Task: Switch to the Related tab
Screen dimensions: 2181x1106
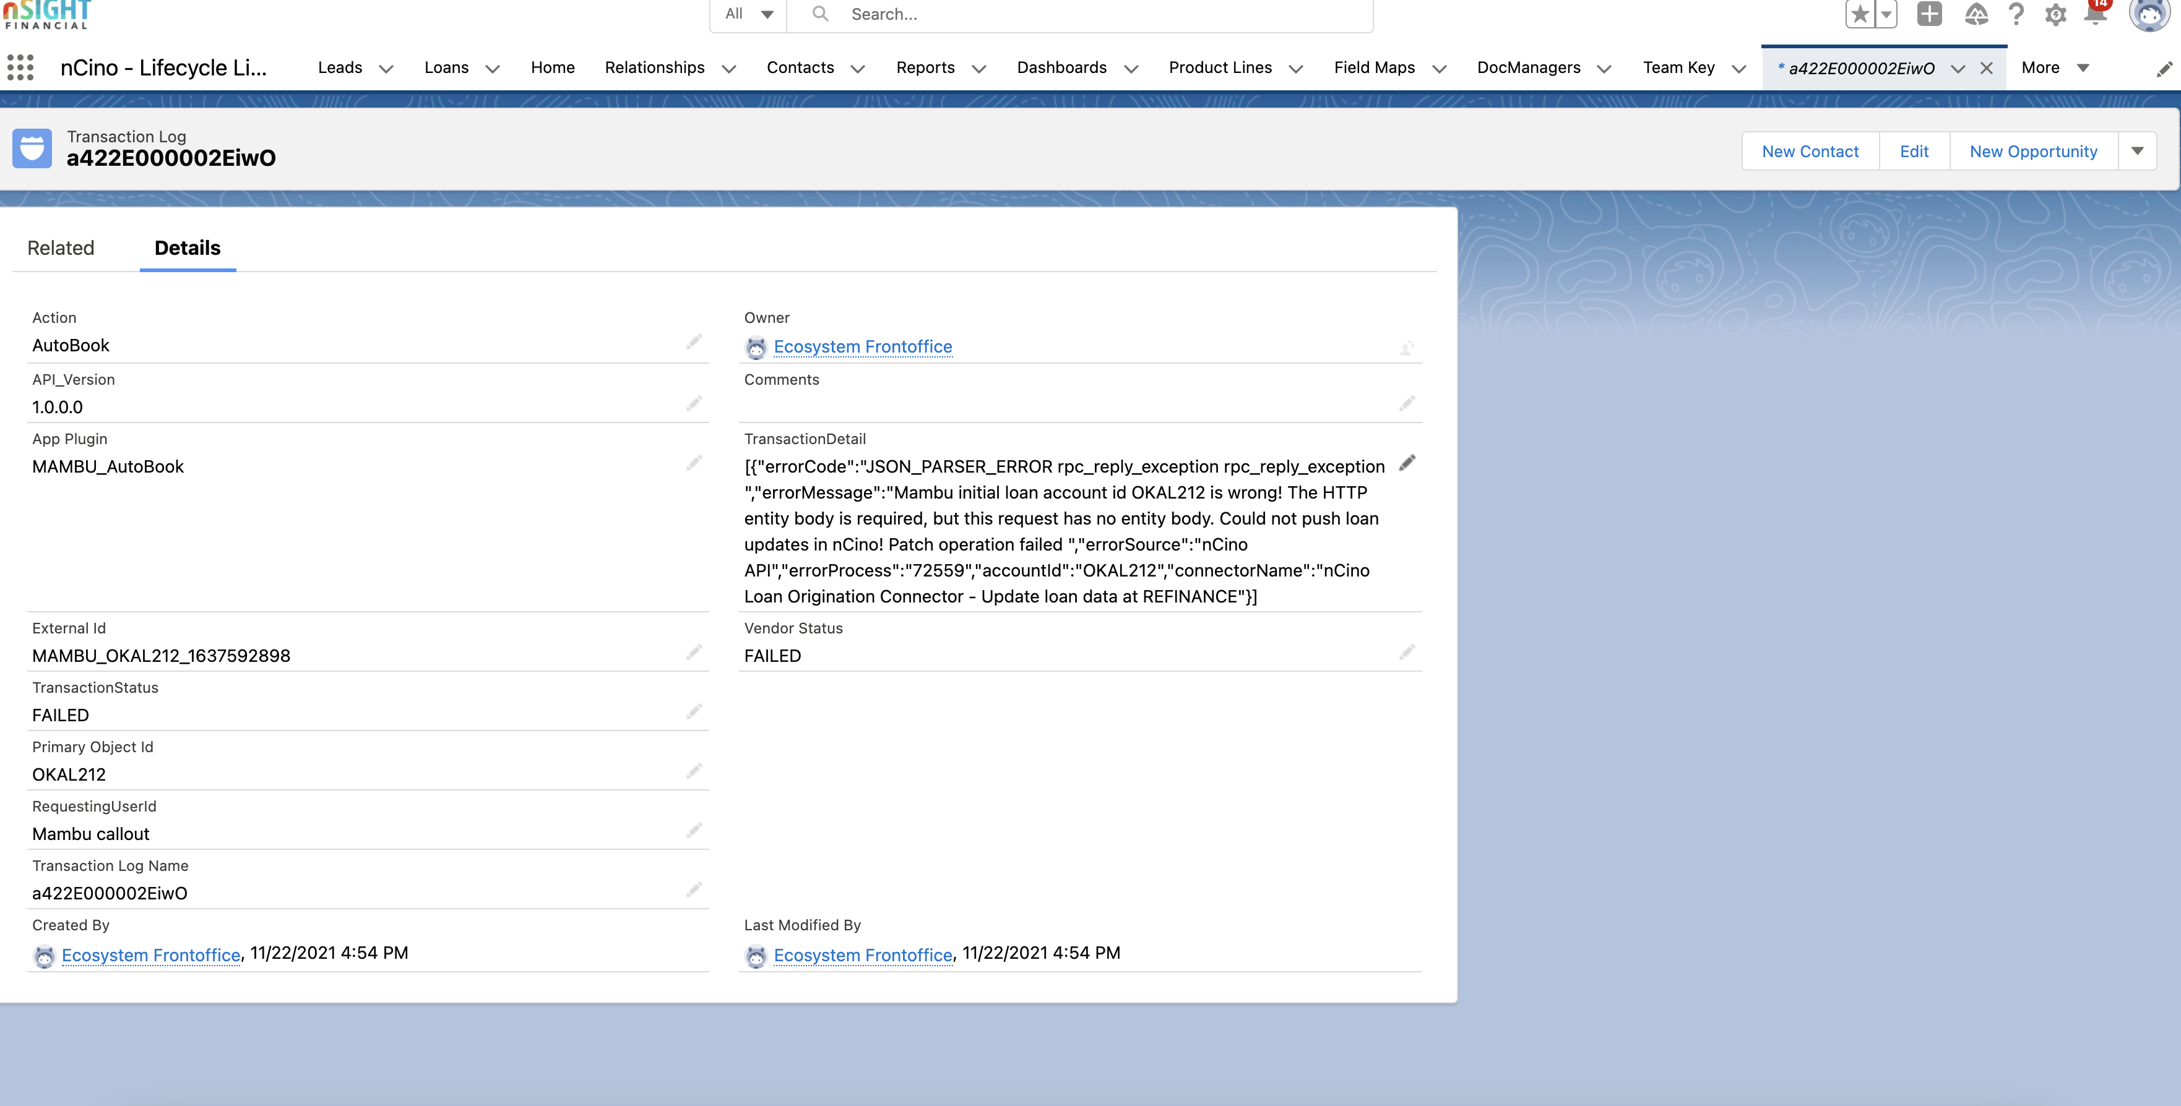Action: point(61,248)
